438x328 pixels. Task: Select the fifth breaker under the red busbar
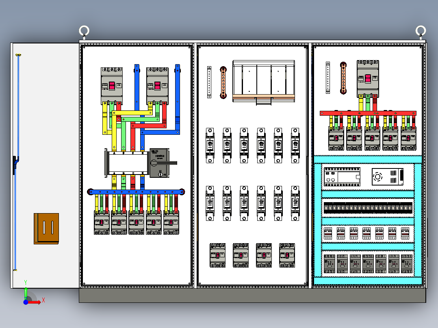(x=409, y=138)
